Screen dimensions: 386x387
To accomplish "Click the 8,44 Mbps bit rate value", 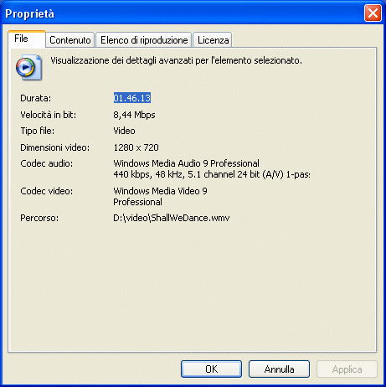I will [x=134, y=115].
